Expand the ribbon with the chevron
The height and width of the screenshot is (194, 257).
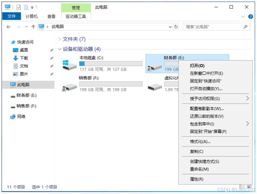pos(243,17)
